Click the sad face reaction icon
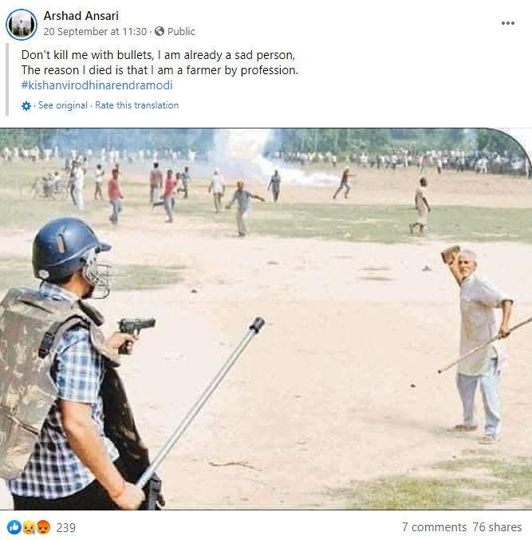 (x=29, y=527)
